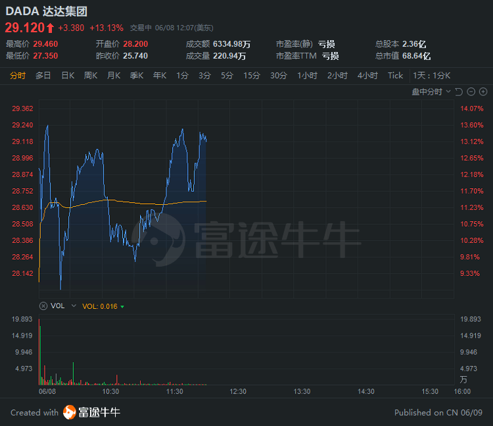The image size is (493, 426).
Task: Click the +13.13% percent change
Action: point(106,28)
